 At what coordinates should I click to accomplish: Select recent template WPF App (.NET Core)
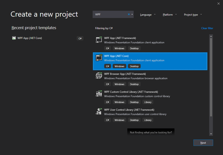coord(47,38)
